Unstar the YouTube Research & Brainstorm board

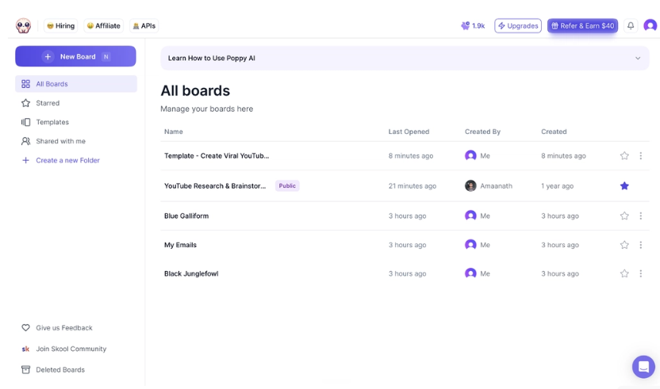click(x=624, y=186)
